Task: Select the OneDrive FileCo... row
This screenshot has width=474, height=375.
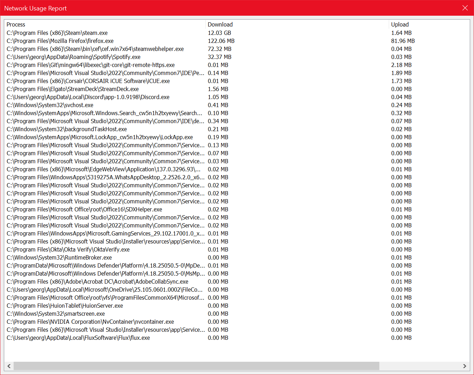Action: [237, 290]
